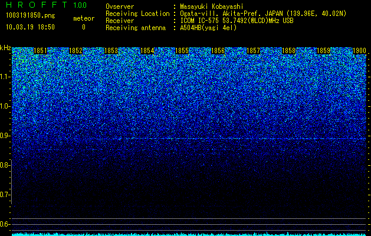371x236 pixels.
Task: Click the 1859 time marker
Action: [323, 51]
